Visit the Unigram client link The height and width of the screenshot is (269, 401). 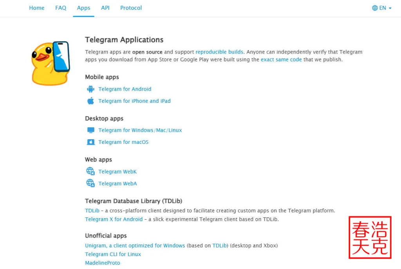tap(135, 246)
